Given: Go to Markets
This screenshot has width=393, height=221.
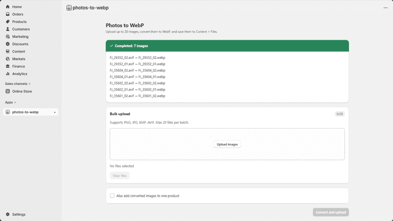Looking at the screenshot, I should point(19,59).
